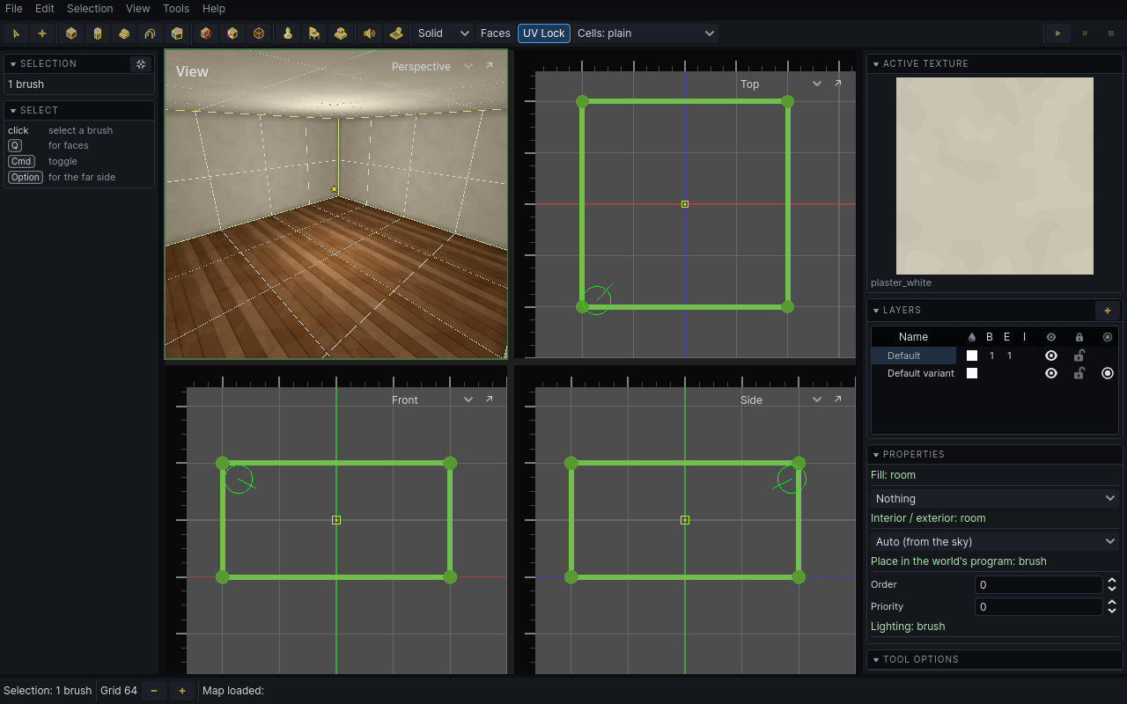Choose the cylinder brush tool
Screen dimensions: 1127x704
[98, 33]
